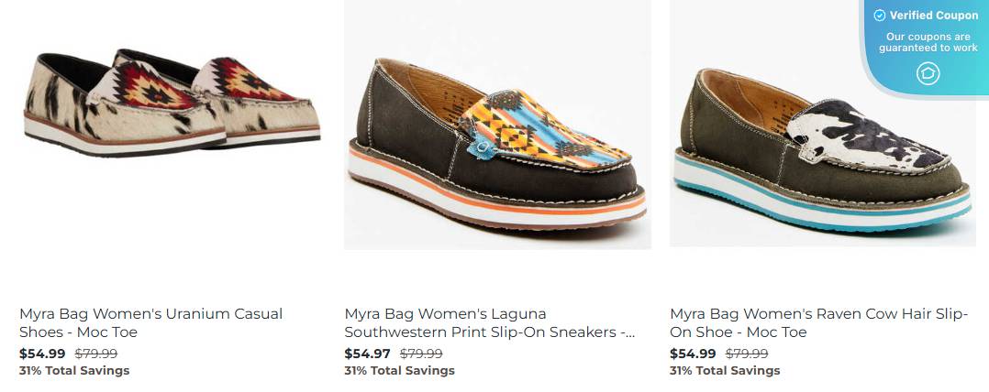Viewport: 989px width, 392px height.
Task: Click the Verified Coupon heading text
Action: coord(934,16)
